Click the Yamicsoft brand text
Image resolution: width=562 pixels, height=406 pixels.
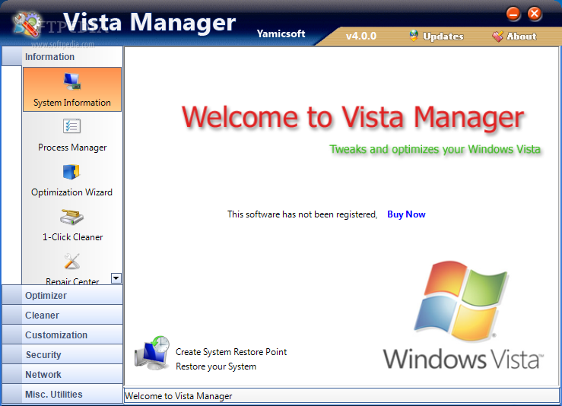281,33
